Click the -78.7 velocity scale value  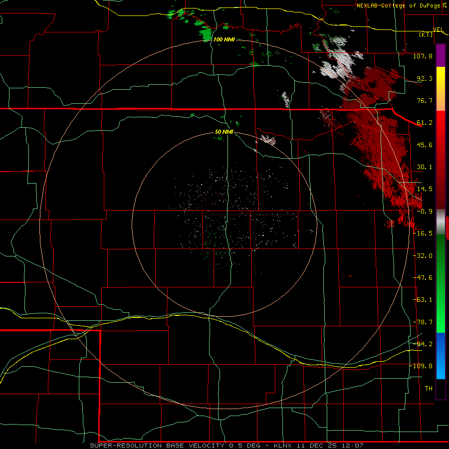coord(423,322)
